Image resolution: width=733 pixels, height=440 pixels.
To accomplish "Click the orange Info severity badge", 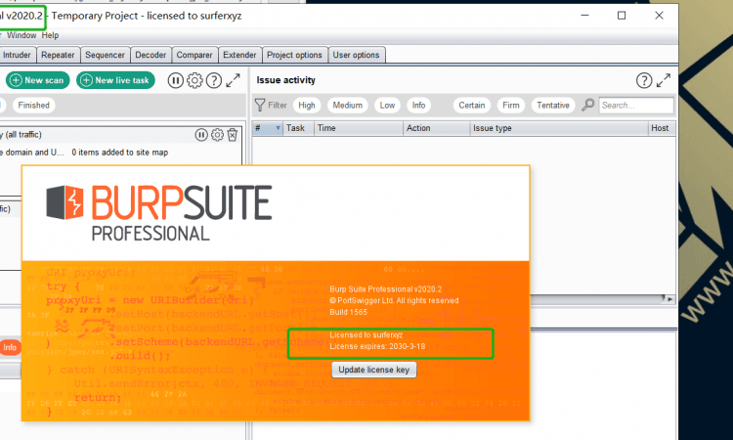I will point(10,347).
